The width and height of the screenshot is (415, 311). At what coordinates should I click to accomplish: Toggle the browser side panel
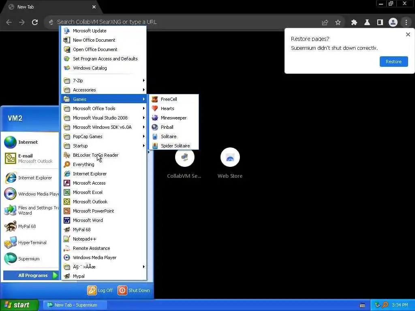pyautogui.click(x=380, y=23)
